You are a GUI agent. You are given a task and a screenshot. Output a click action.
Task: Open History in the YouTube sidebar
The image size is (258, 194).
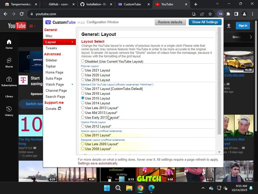(x=9, y=111)
